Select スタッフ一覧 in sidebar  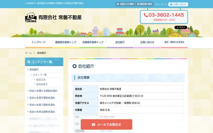click(40, 75)
